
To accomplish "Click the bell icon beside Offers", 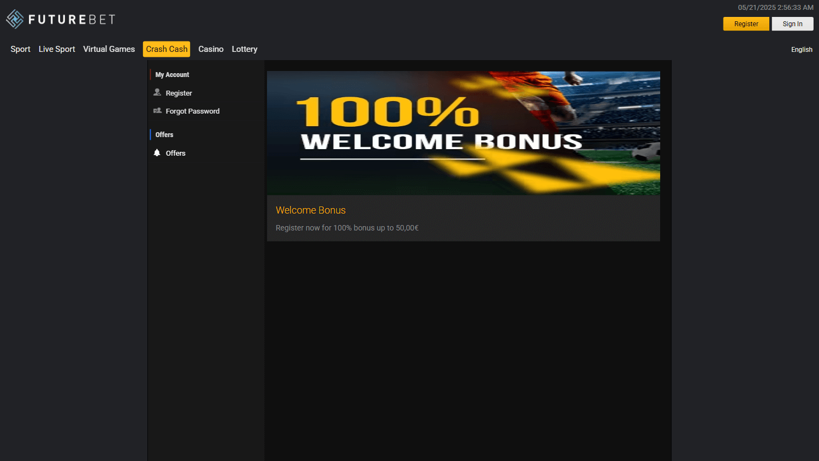I will tap(157, 153).
